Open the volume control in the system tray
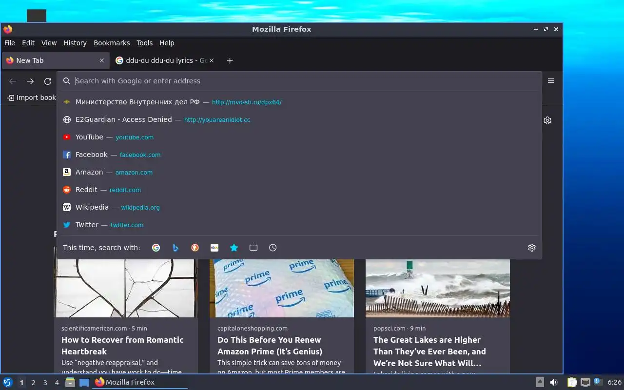Image resolution: width=624 pixels, height=390 pixels. (x=554, y=382)
